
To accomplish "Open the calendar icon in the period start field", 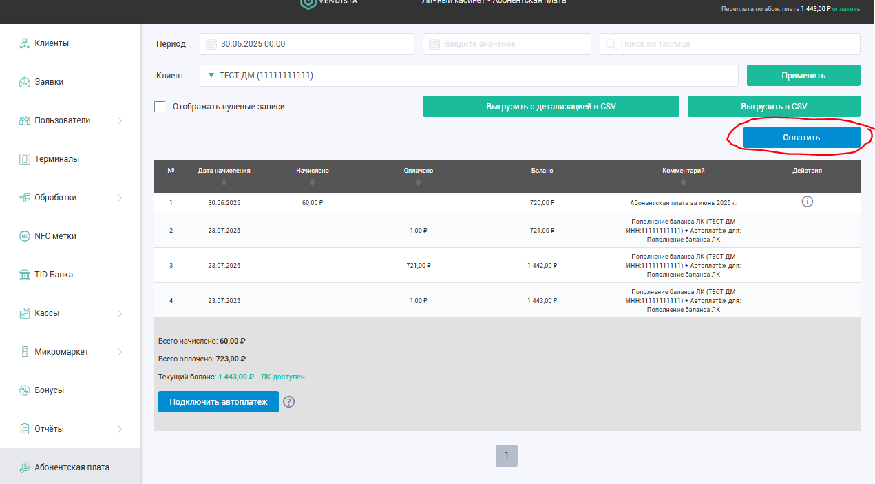I will pyautogui.click(x=211, y=44).
